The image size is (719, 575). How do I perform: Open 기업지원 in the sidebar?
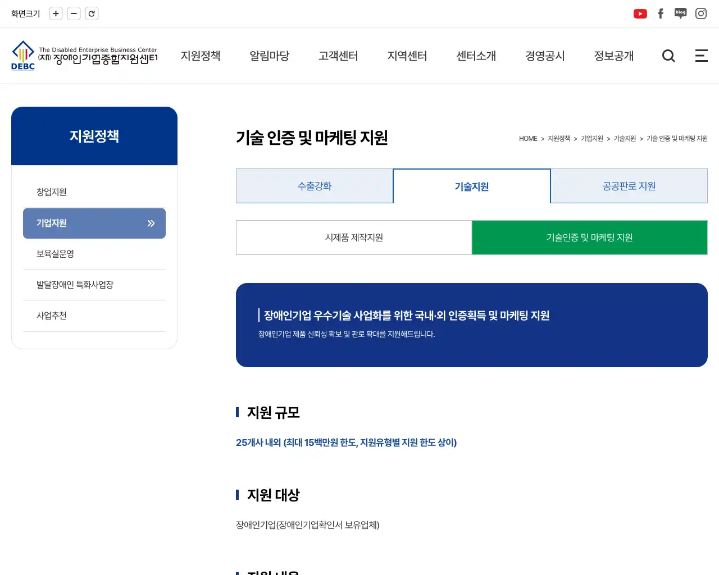tap(94, 223)
